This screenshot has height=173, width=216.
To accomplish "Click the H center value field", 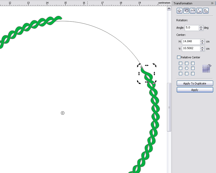I will point(191,41).
